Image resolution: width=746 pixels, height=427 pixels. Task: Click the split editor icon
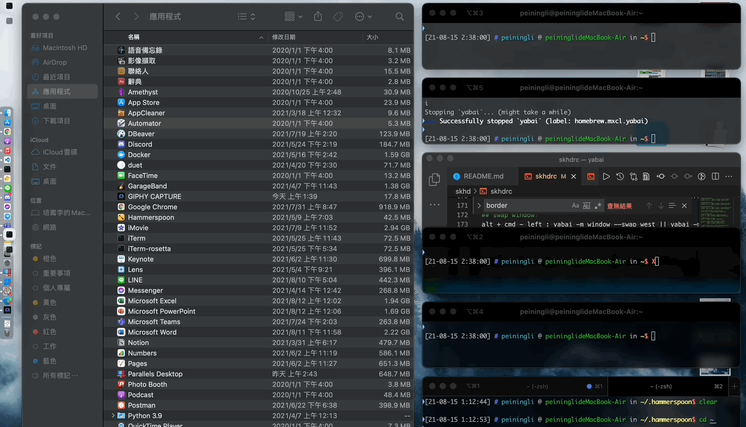[716, 176]
